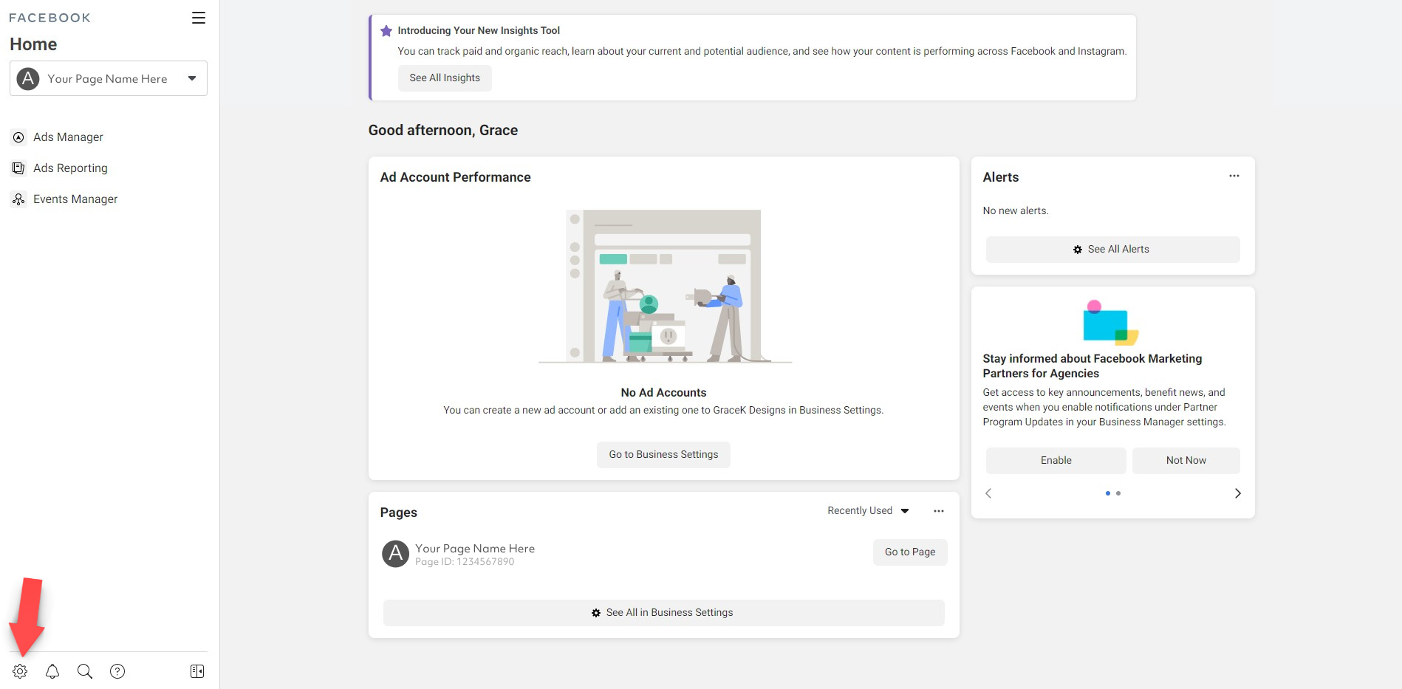Open the help question mark icon
Screen dimensions: 1402x689
pyautogui.click(x=117, y=671)
